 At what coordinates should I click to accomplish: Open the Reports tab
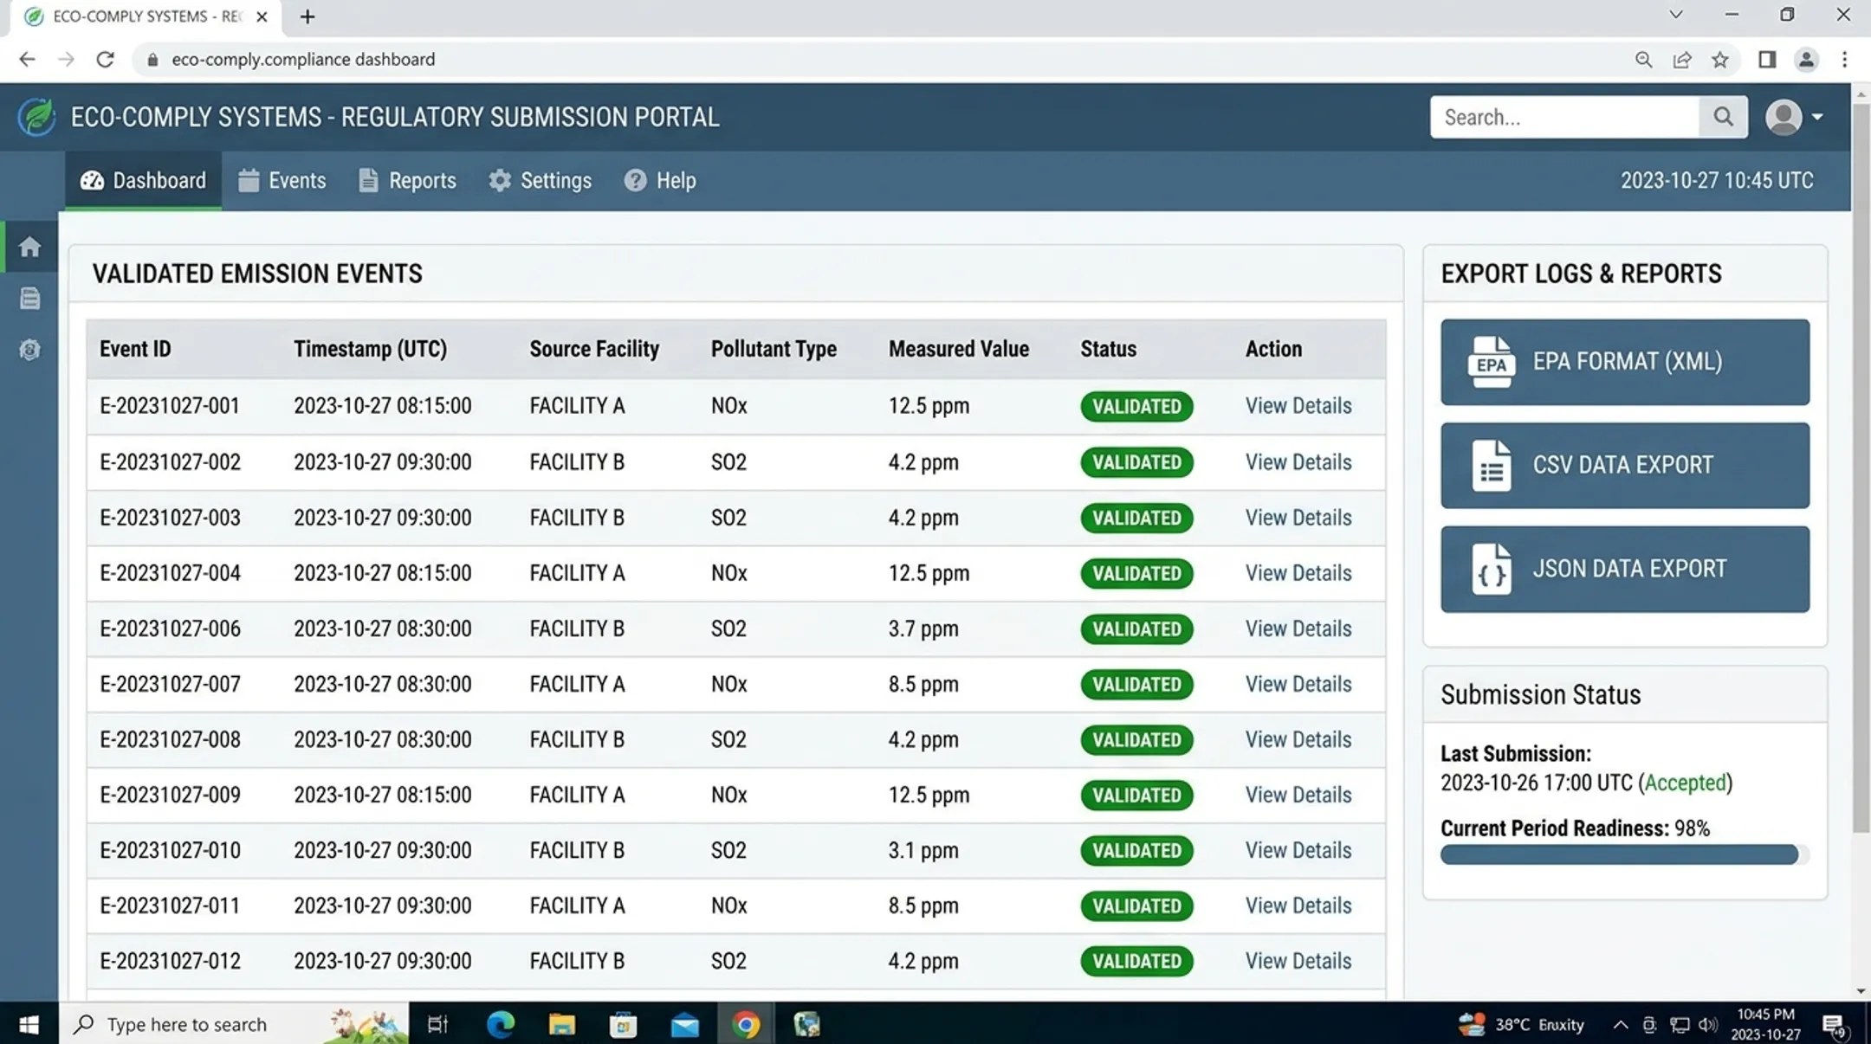coord(407,180)
